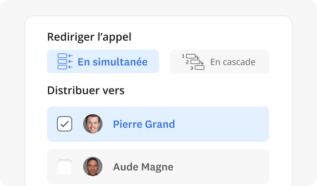
Task: Click the Rediriger l'appel heading
Action: tap(89, 37)
